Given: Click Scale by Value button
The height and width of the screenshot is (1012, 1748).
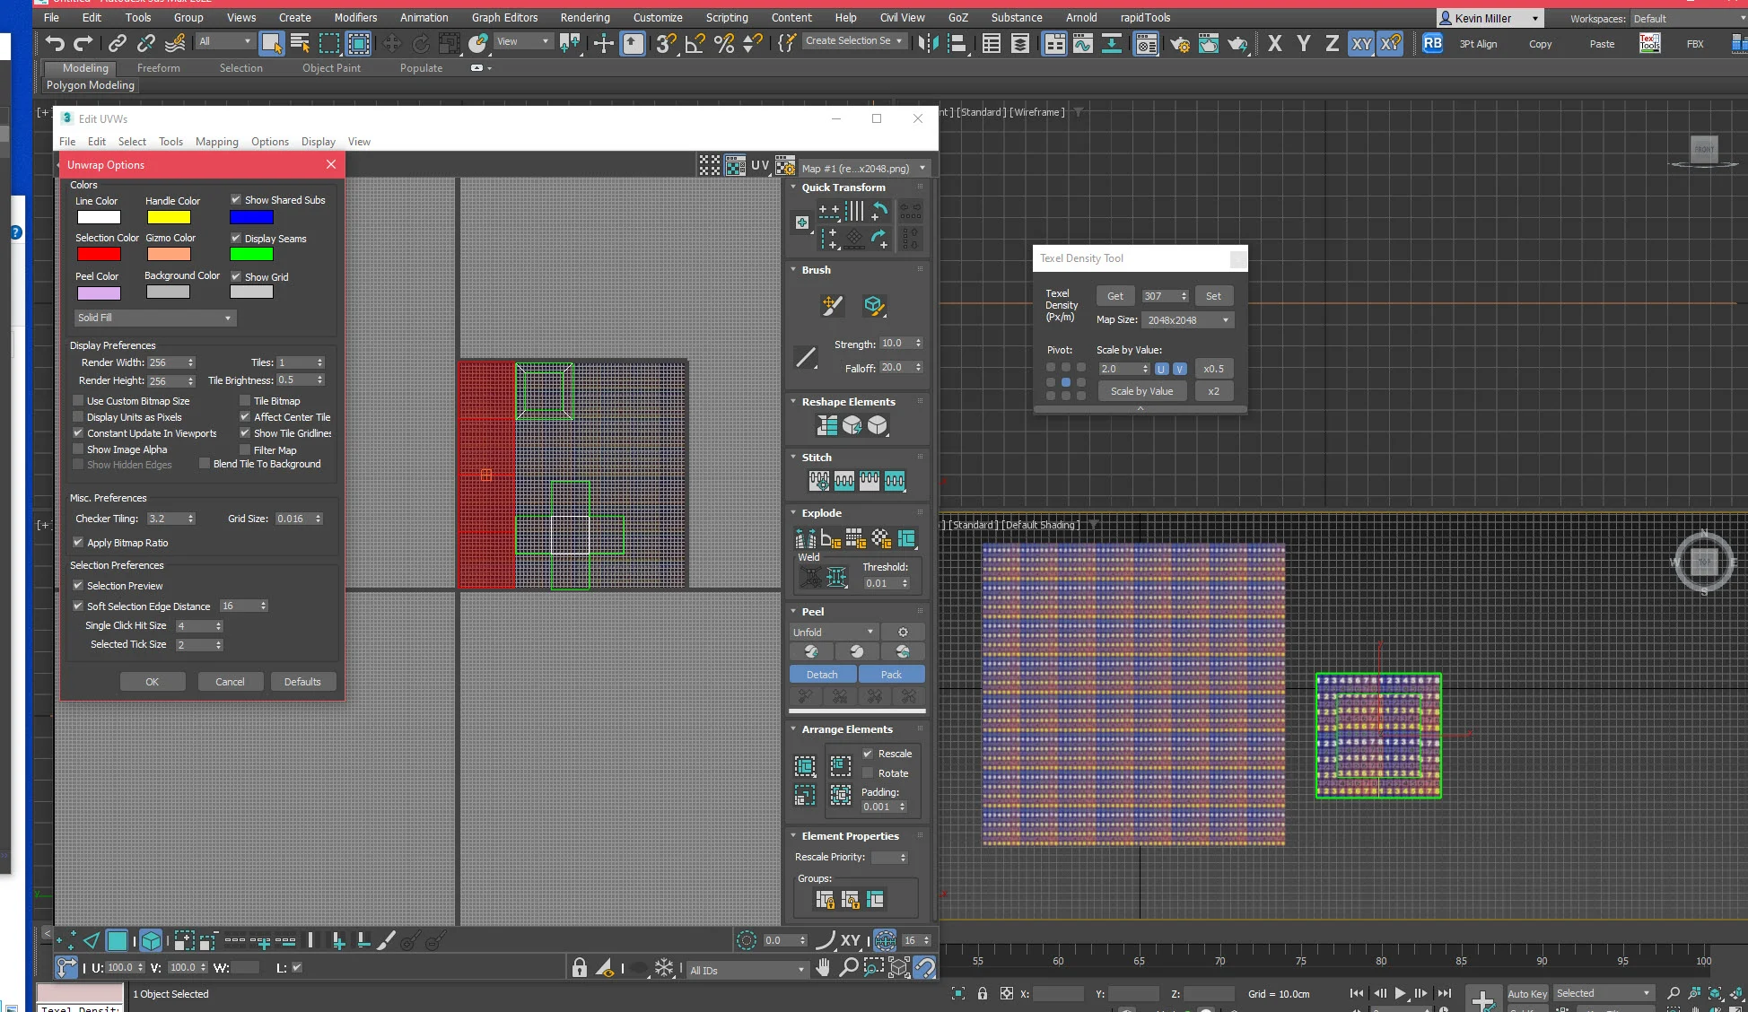Looking at the screenshot, I should 1141,391.
